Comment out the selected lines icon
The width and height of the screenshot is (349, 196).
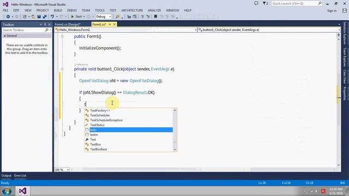click(x=142, y=17)
